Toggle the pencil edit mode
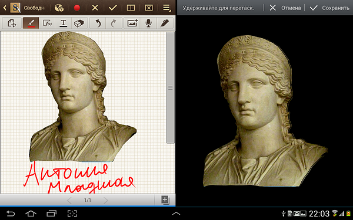Image resolution: width=353 pixels, height=220 pixels. click(x=165, y=23)
